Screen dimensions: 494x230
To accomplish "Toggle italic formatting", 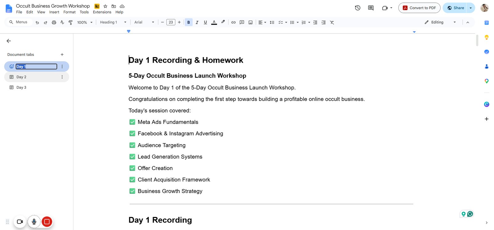I will pyautogui.click(x=197, y=22).
